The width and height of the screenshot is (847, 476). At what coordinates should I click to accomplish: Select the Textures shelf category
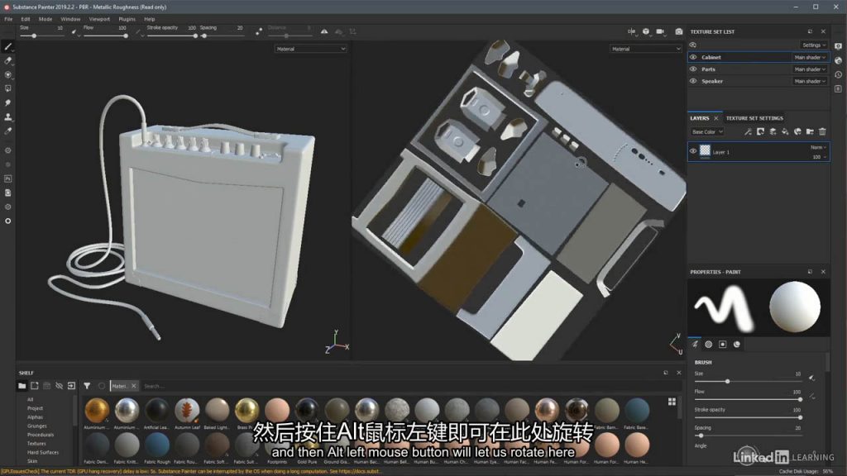(x=36, y=444)
